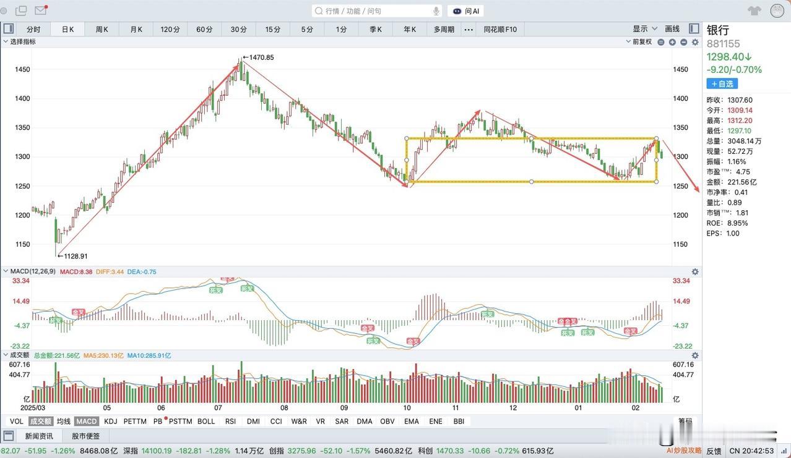Select the 15分 period tab
Screen dimensions: 791x458
point(272,29)
